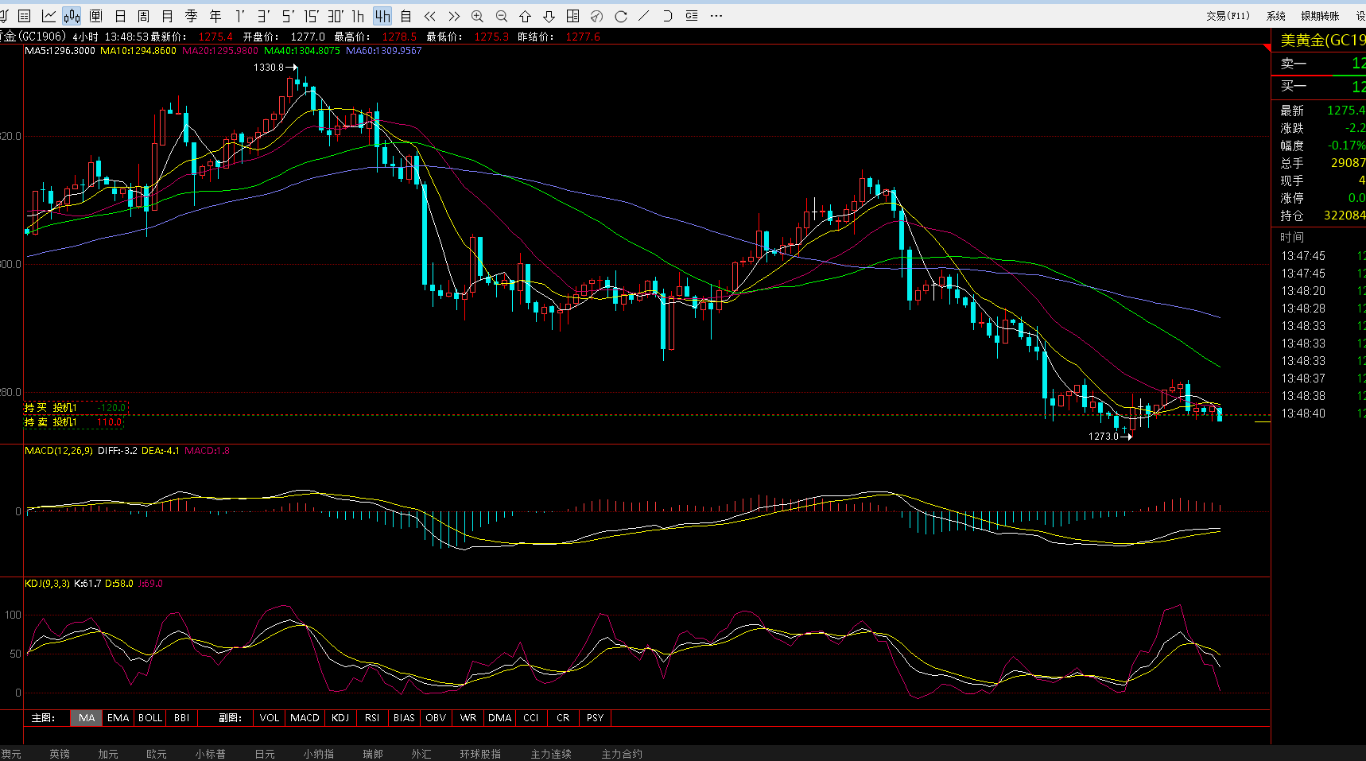Click the up arrow toolbar icon
1366x761 pixels.
[x=526, y=16]
